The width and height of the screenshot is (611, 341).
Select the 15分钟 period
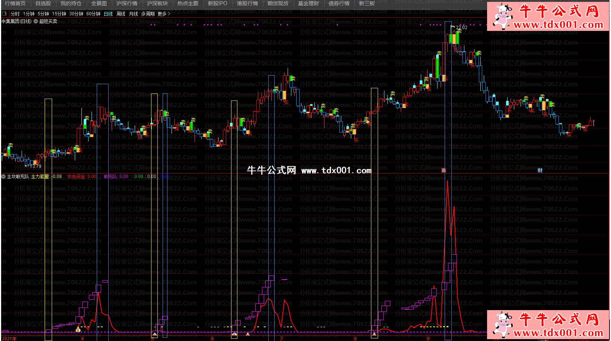pyautogui.click(x=59, y=14)
